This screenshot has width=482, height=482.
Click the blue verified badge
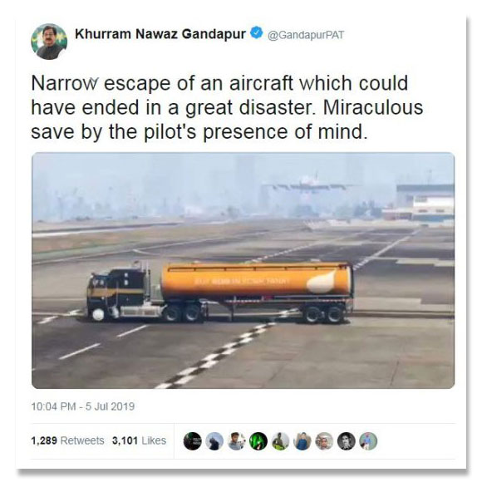click(x=256, y=33)
